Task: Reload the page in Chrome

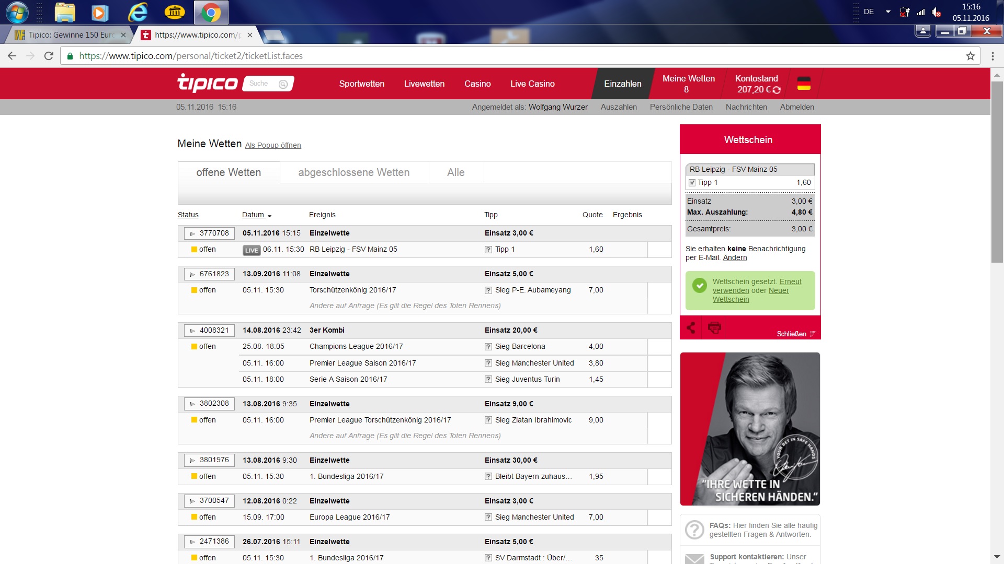Action: [x=49, y=56]
